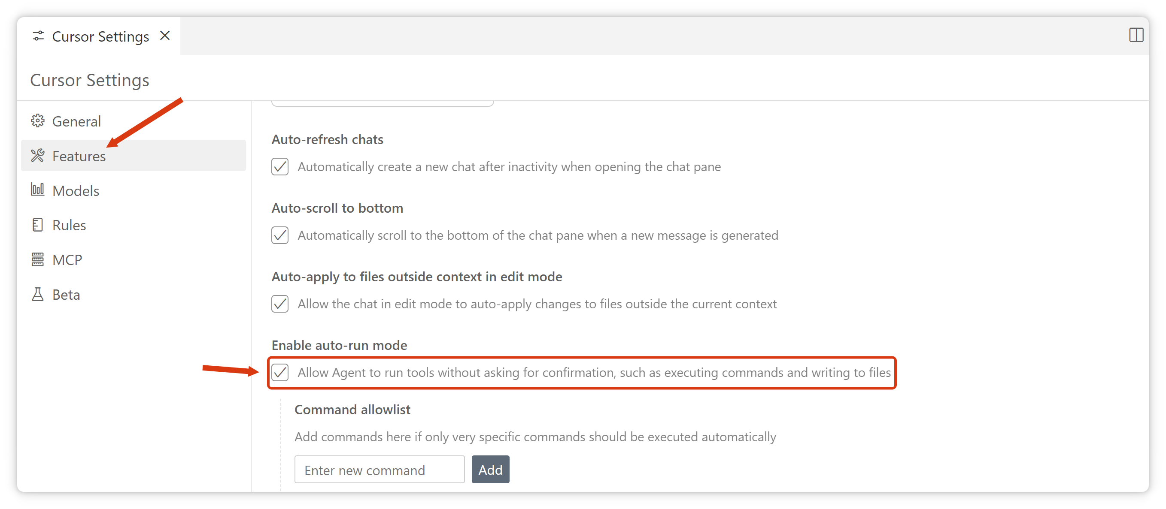Image resolution: width=1166 pixels, height=509 pixels.
Task: Open the Beta settings section
Action: (66, 295)
